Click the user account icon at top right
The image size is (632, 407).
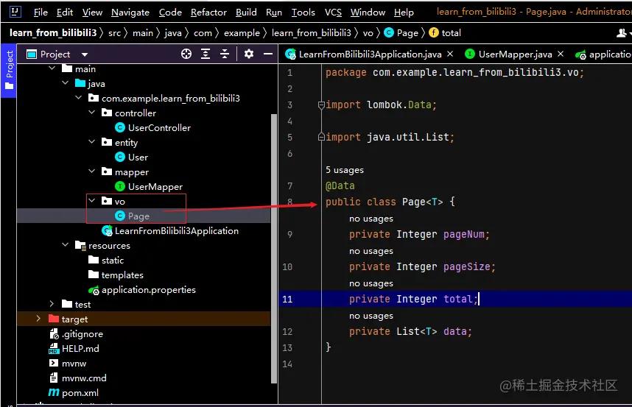[x=622, y=33]
